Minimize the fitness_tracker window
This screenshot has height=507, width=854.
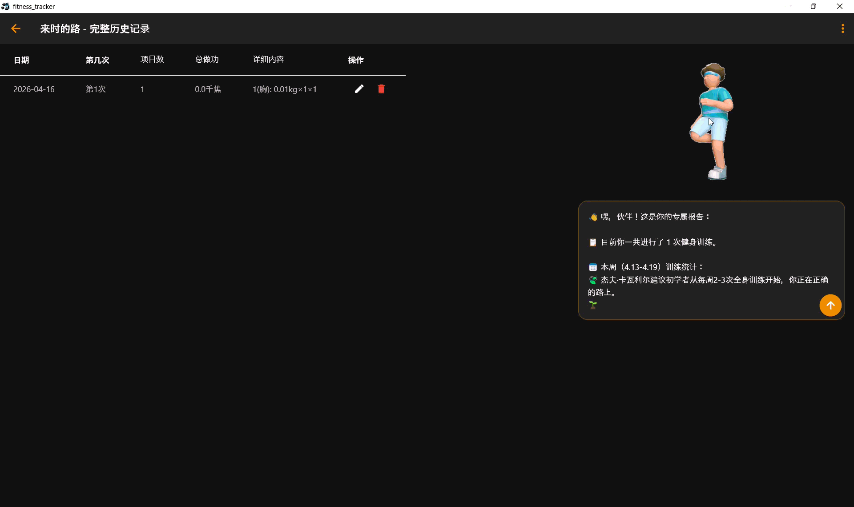pos(788,6)
